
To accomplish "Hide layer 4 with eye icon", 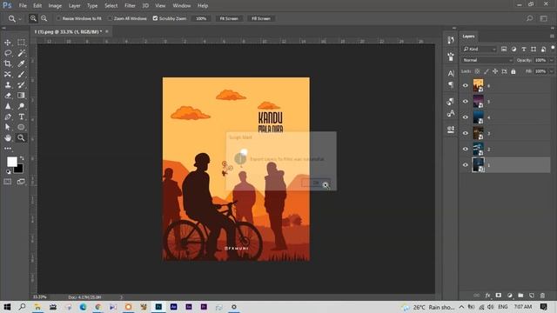I will pyautogui.click(x=466, y=117).
